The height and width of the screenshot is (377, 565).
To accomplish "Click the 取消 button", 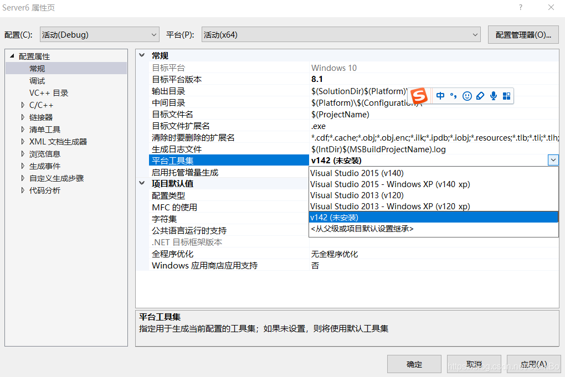I will (474, 364).
